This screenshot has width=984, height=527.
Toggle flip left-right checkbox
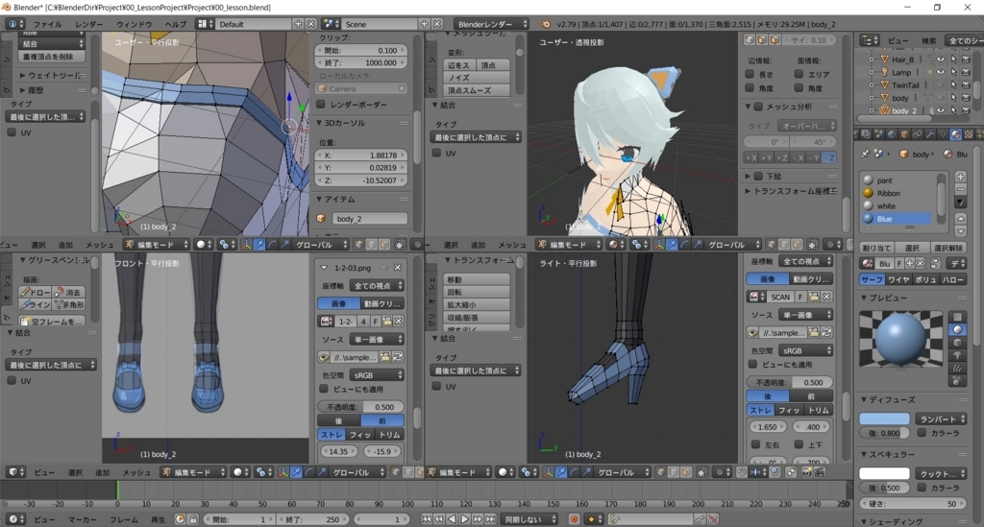(755, 444)
